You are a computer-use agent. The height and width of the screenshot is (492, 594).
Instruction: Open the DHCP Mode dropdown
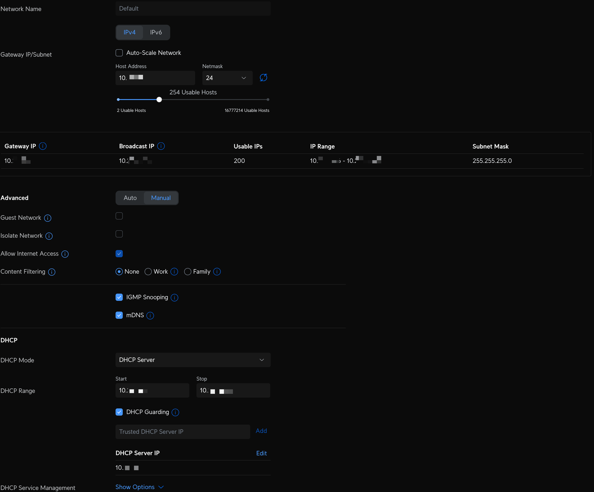[193, 360]
